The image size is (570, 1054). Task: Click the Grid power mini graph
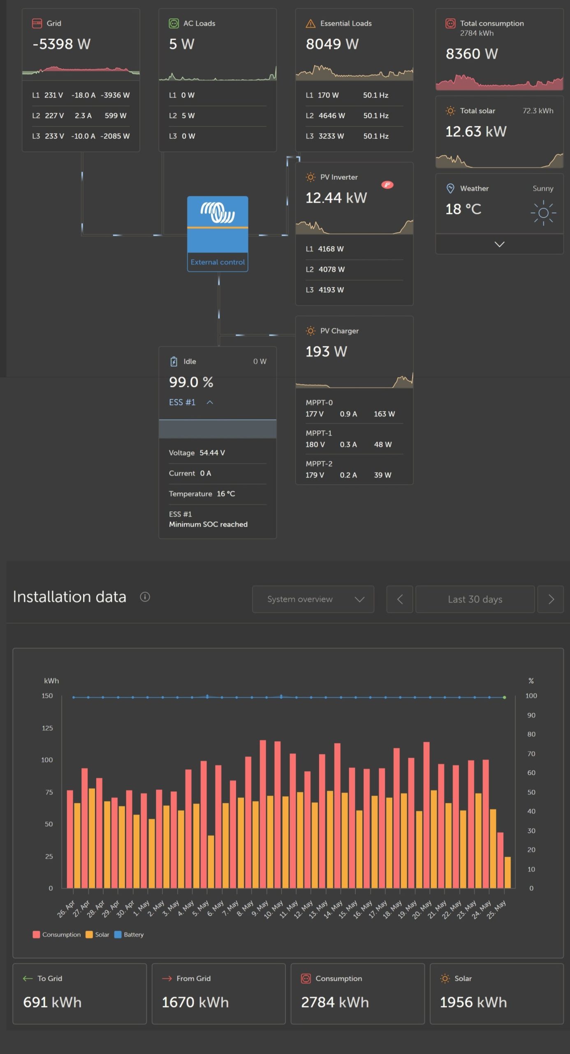[x=81, y=71]
